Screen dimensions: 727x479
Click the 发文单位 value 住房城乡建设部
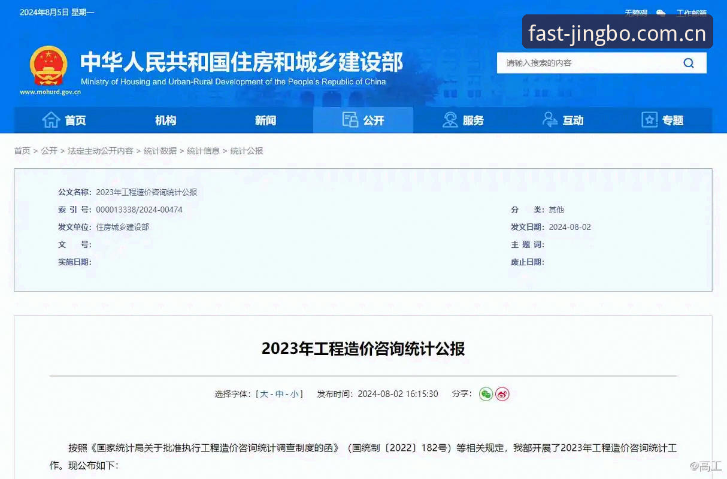pyautogui.click(x=123, y=227)
